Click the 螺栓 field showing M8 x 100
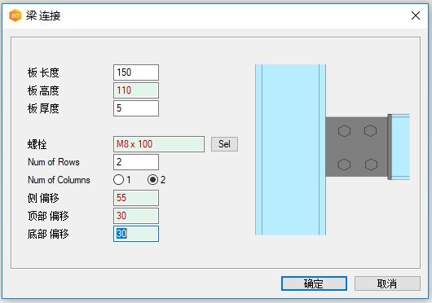This screenshot has width=432, height=303. click(x=159, y=144)
